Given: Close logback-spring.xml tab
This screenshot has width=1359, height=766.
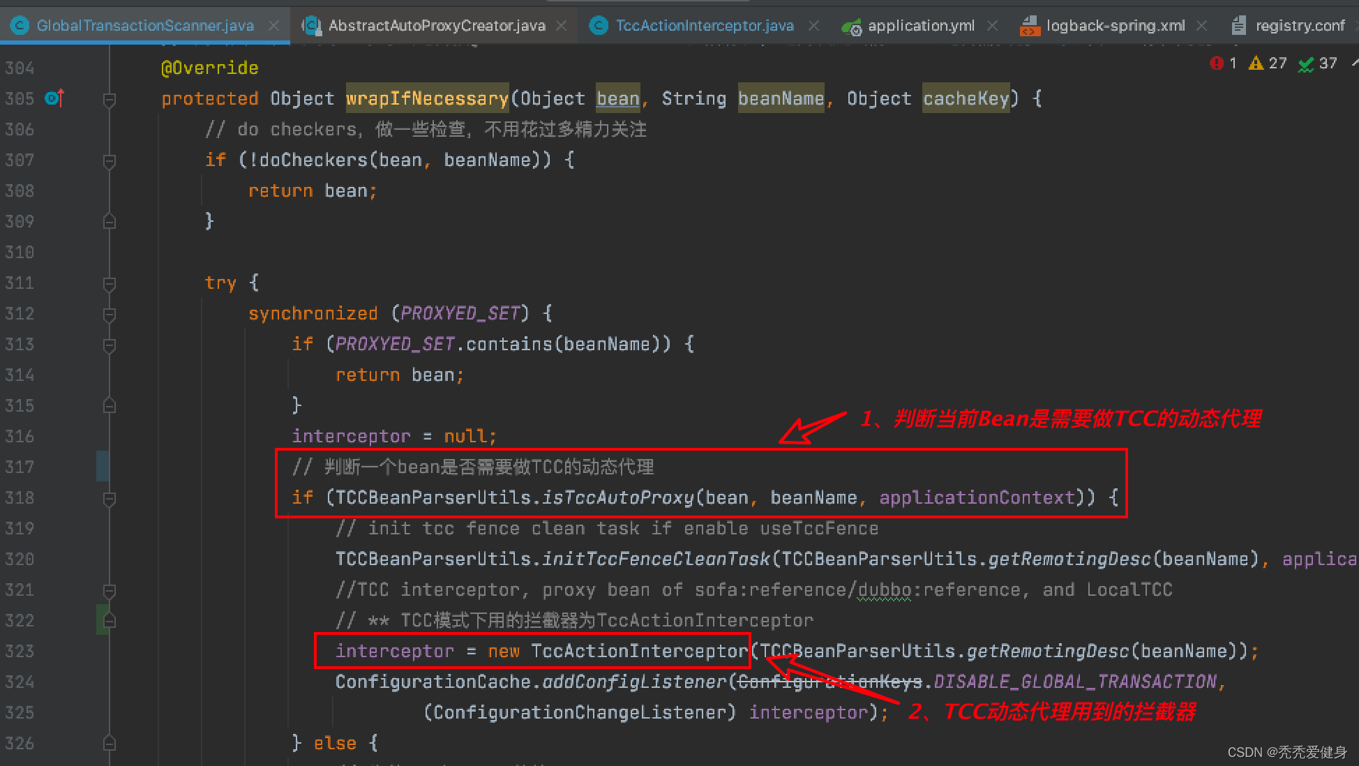Looking at the screenshot, I should click(1201, 26).
